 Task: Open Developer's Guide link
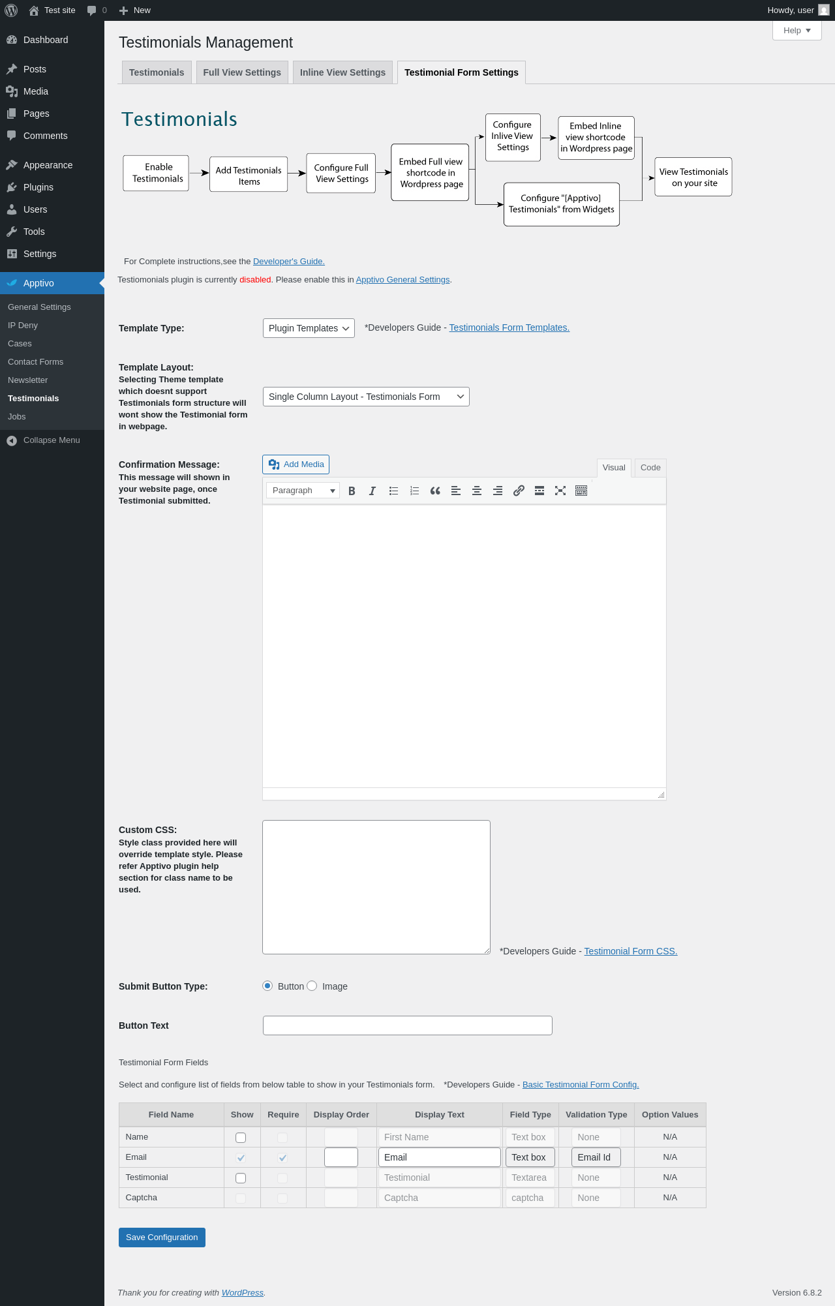pyautogui.click(x=289, y=262)
